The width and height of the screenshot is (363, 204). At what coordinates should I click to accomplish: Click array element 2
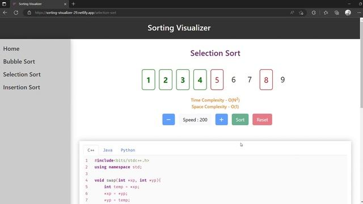pos(166,80)
